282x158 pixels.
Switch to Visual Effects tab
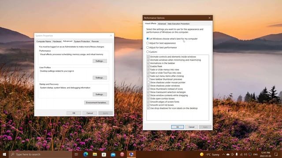(150, 23)
